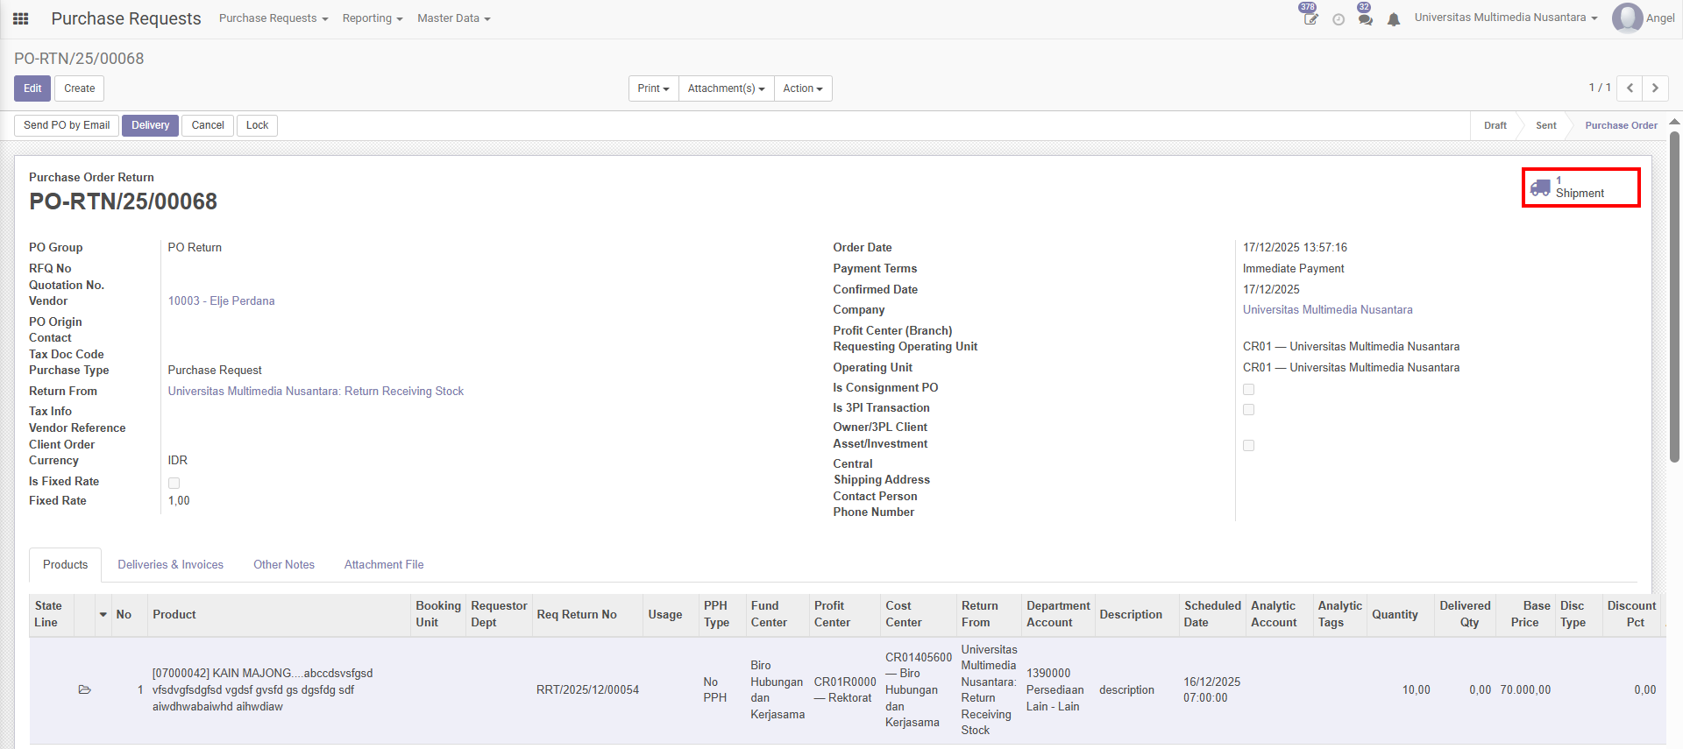Open the apps grid menu icon
Screen dimensions: 1683x749
click(x=21, y=18)
